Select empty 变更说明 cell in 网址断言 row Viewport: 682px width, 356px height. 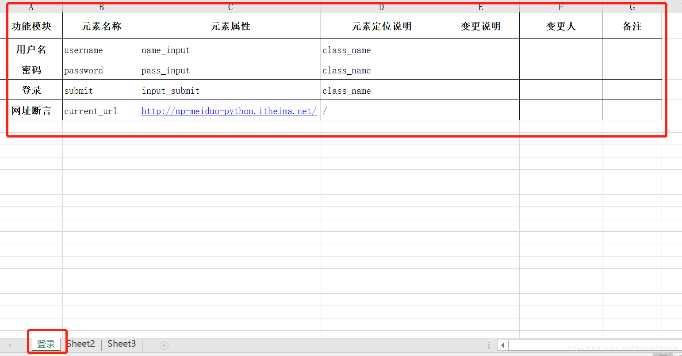tap(481, 110)
